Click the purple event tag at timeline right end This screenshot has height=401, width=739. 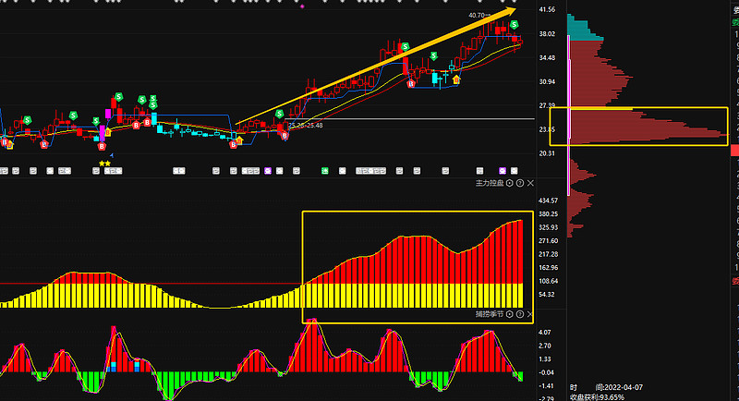pos(503,171)
